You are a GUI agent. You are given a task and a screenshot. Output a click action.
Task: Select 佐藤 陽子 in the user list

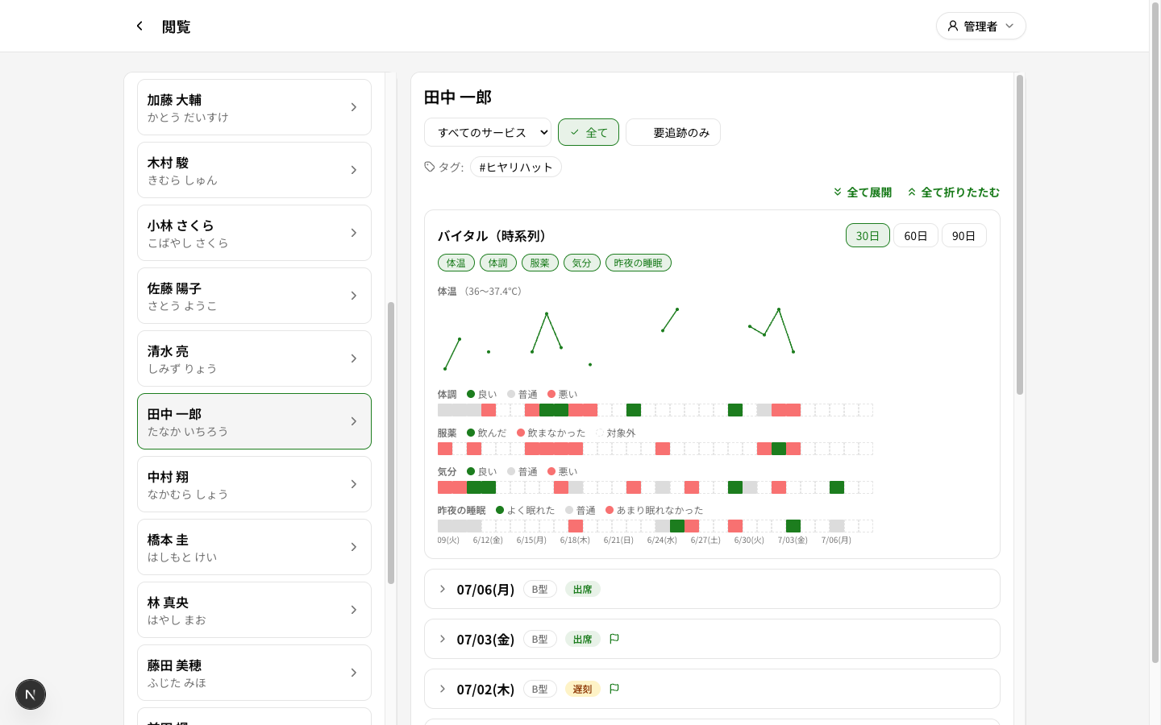(254, 296)
